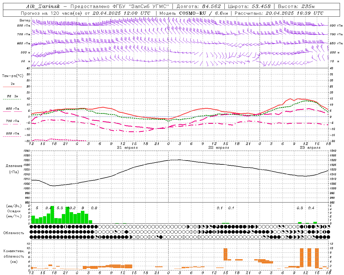Click the model name COSMO-RU / 6.6км
The width and height of the screenshot is (344, 275).
(x=203, y=13)
